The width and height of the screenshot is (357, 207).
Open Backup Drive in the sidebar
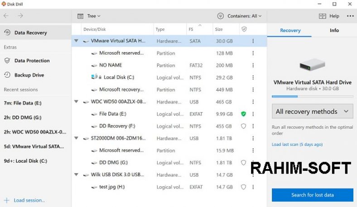[35, 75]
